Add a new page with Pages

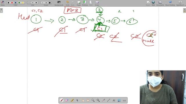pos(79,3)
